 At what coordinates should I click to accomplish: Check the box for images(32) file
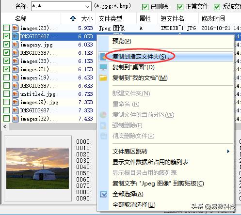pyautogui.click(x=6, y=119)
